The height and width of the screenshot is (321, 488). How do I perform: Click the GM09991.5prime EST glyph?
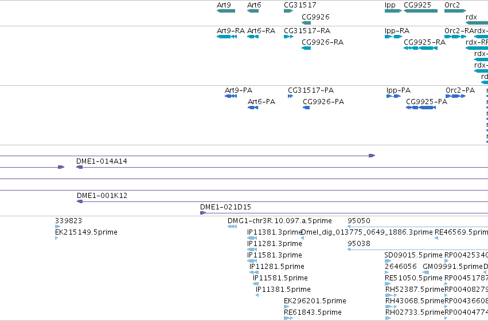(x=425, y=272)
